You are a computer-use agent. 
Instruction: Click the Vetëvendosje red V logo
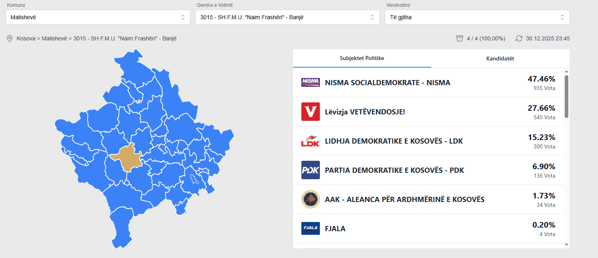310,112
